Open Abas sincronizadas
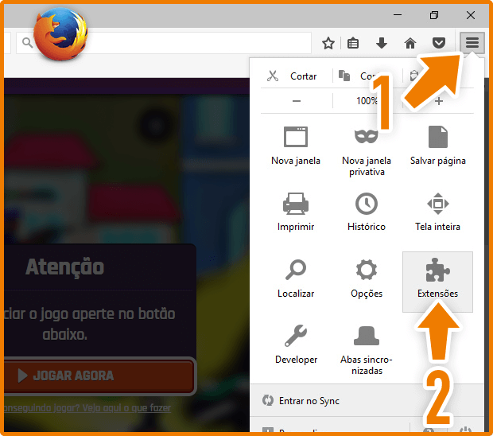 coord(367,350)
